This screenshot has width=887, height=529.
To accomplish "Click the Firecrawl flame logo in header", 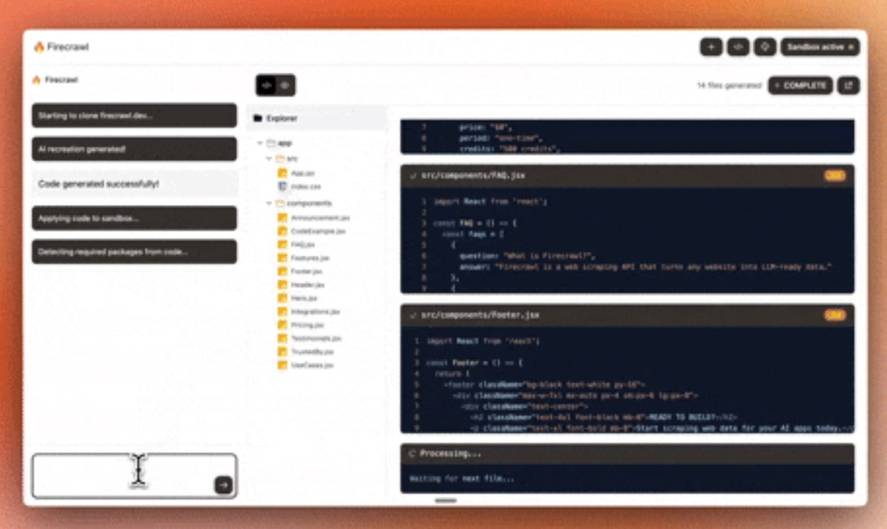I will [39, 47].
